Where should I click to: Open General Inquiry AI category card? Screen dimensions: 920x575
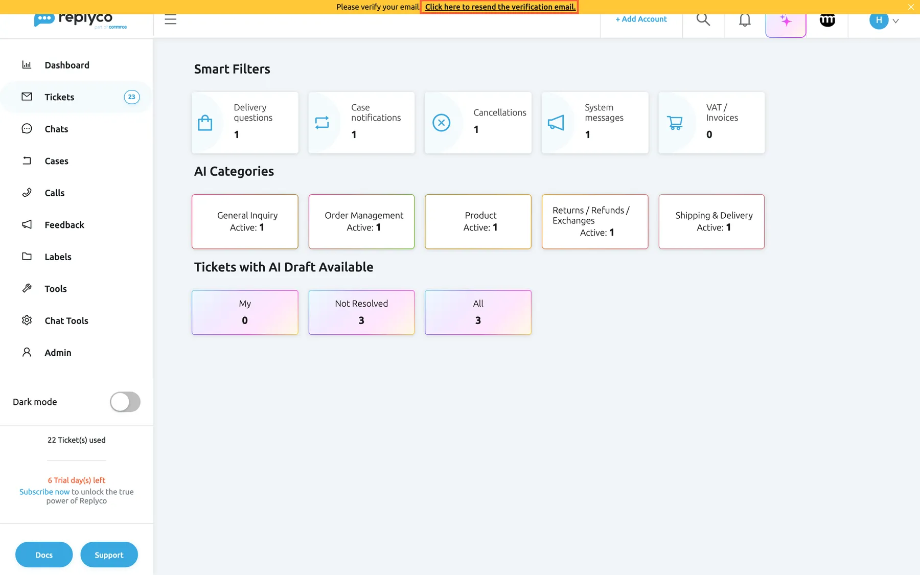(245, 222)
